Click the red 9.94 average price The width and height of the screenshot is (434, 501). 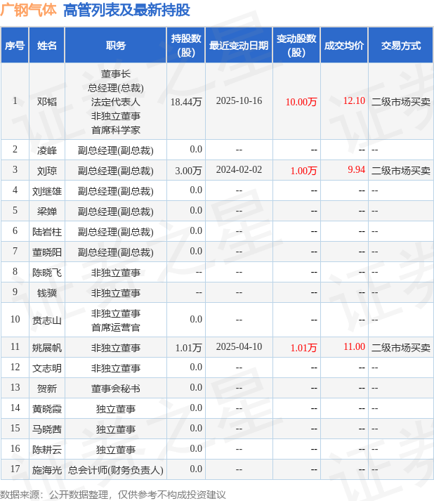tap(356, 169)
